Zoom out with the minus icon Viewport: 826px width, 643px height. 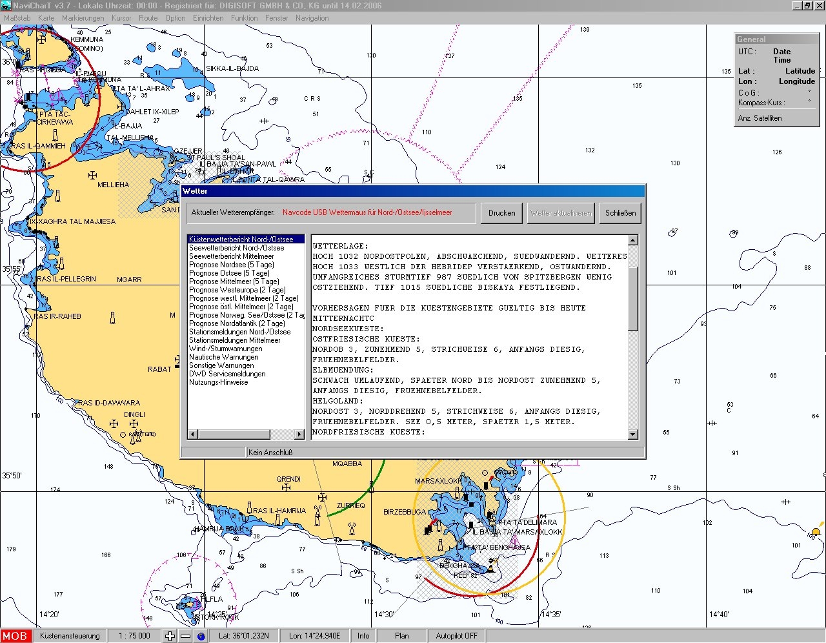point(185,636)
